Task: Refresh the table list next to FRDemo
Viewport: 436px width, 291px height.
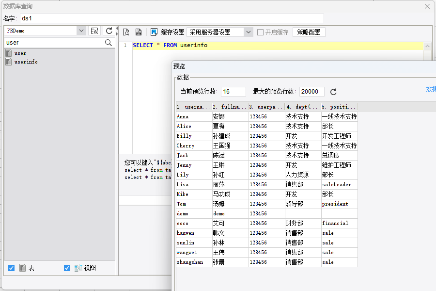Action: [109, 31]
